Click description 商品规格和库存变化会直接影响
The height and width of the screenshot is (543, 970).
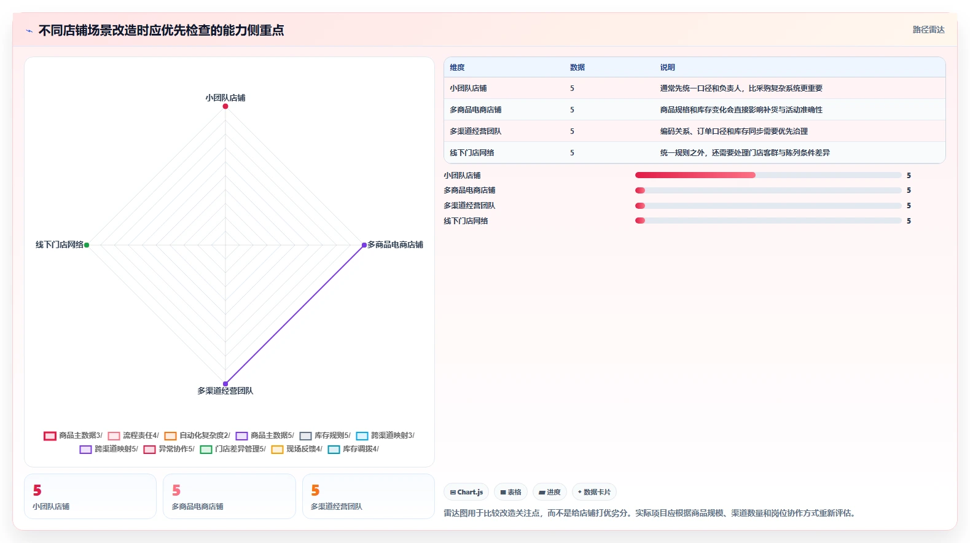pyautogui.click(x=741, y=110)
